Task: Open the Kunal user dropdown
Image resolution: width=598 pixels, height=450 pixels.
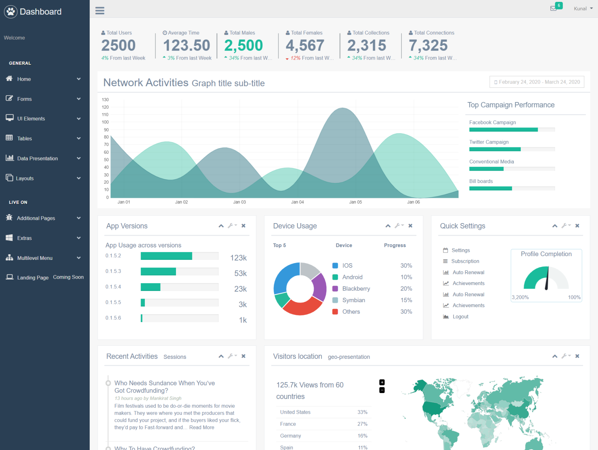Action: pos(583,9)
